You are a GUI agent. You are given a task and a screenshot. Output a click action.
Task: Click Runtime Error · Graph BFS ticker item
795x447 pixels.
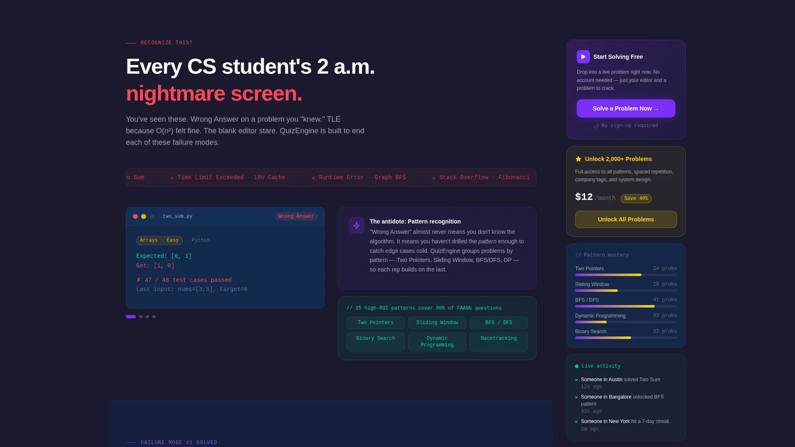tap(359, 178)
